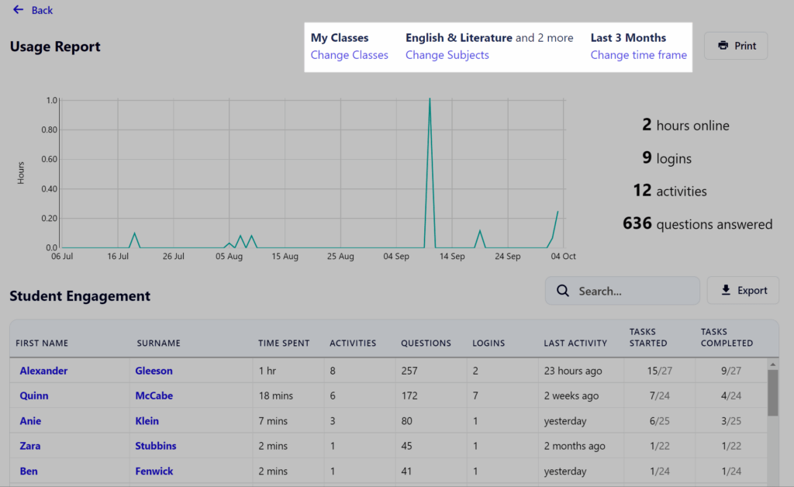The image size is (794, 487).
Task: Click the back arrow icon
Action: click(19, 9)
